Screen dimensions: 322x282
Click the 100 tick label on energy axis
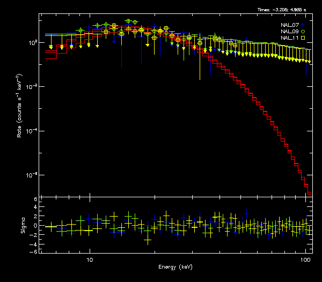pyautogui.click(x=305, y=259)
